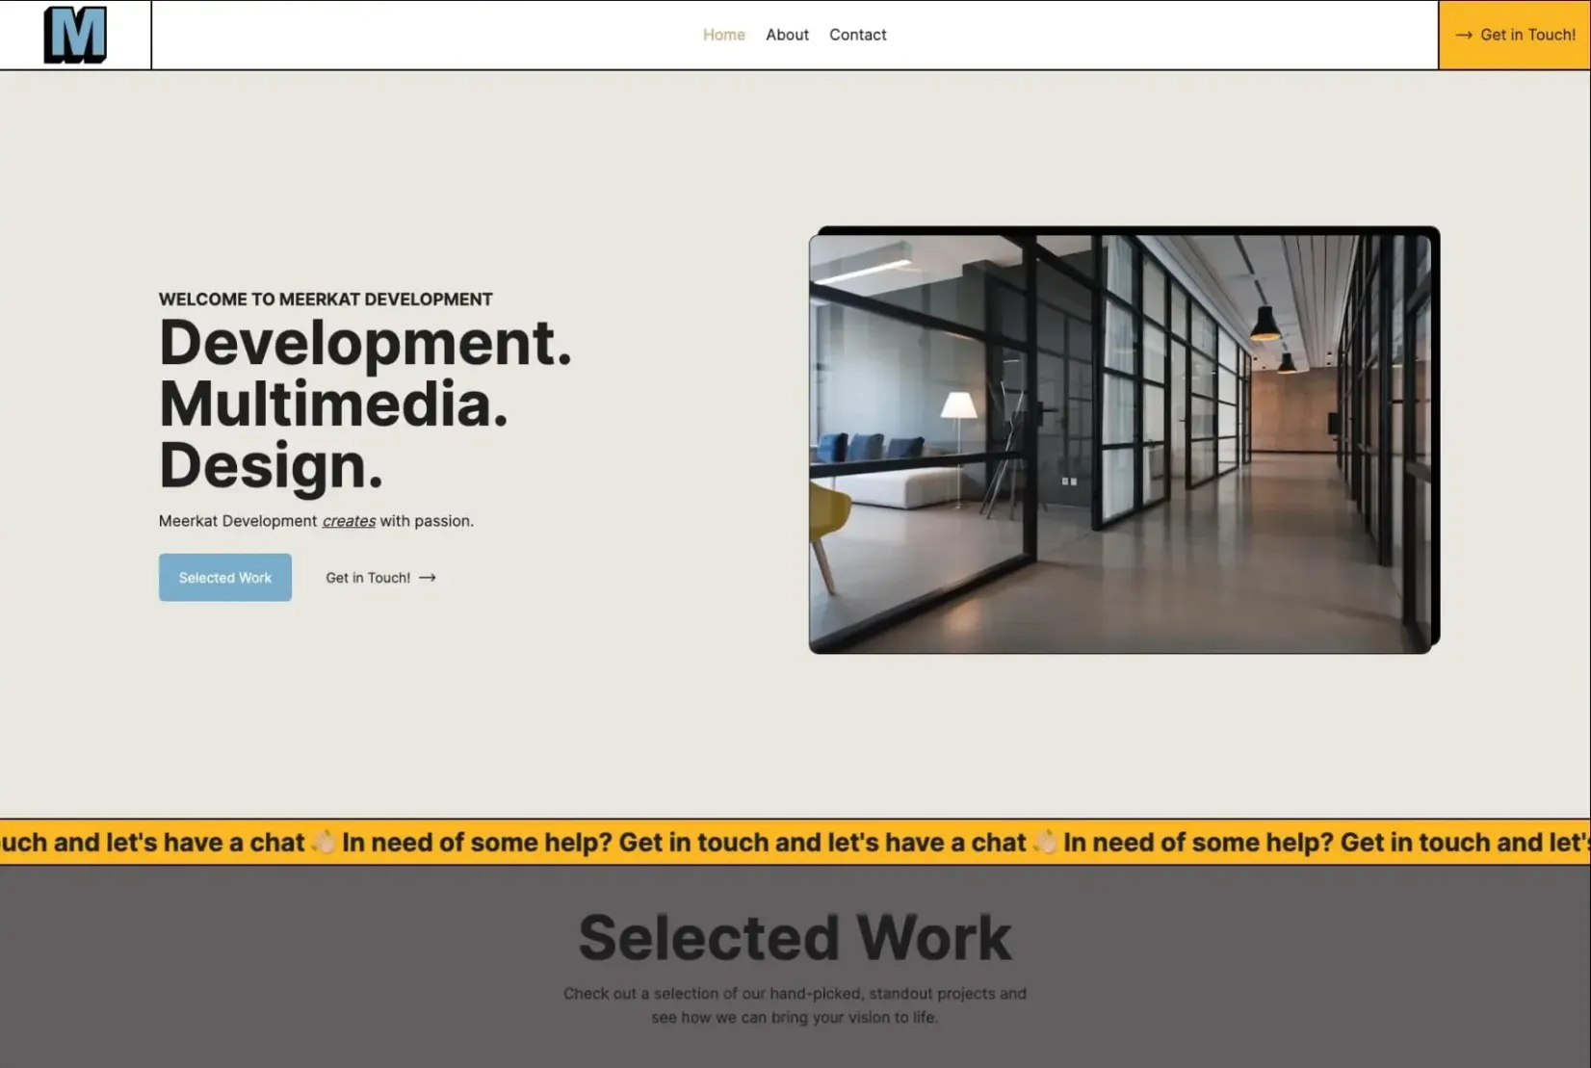Click the Meerkat Development "M" logo
1591x1068 pixels.
pos(75,34)
